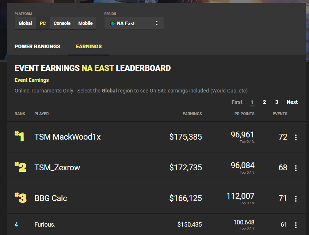Go to page 1 of leaderboard

point(252,102)
